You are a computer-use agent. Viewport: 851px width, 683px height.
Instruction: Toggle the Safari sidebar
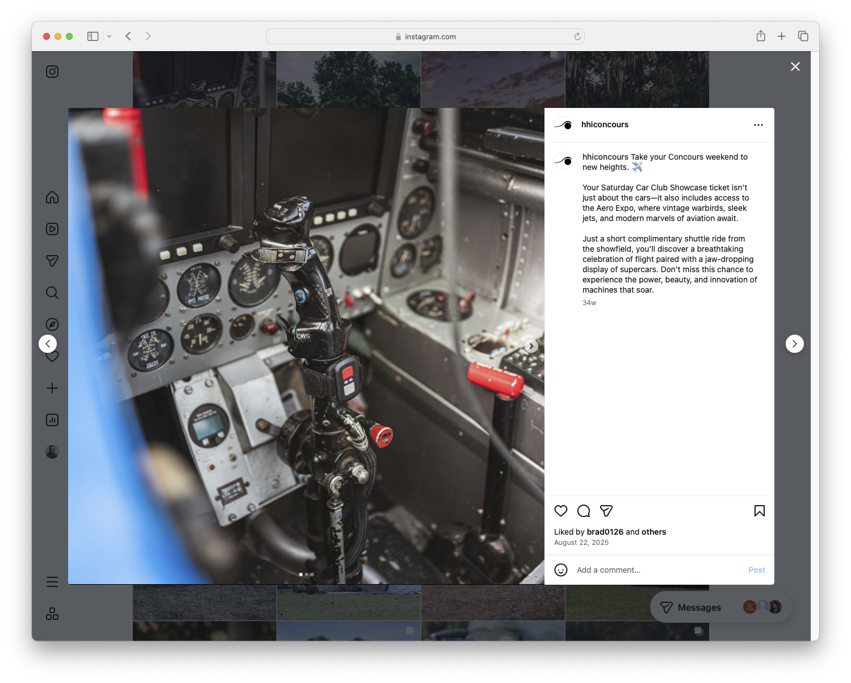[92, 36]
